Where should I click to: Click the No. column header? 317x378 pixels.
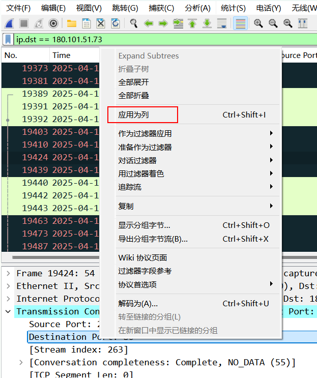(x=25, y=55)
